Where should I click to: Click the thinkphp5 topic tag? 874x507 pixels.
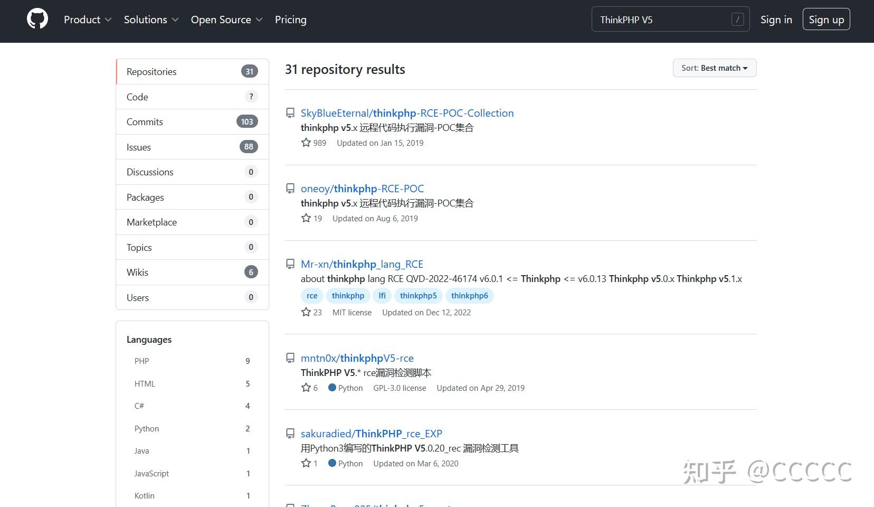click(x=418, y=296)
